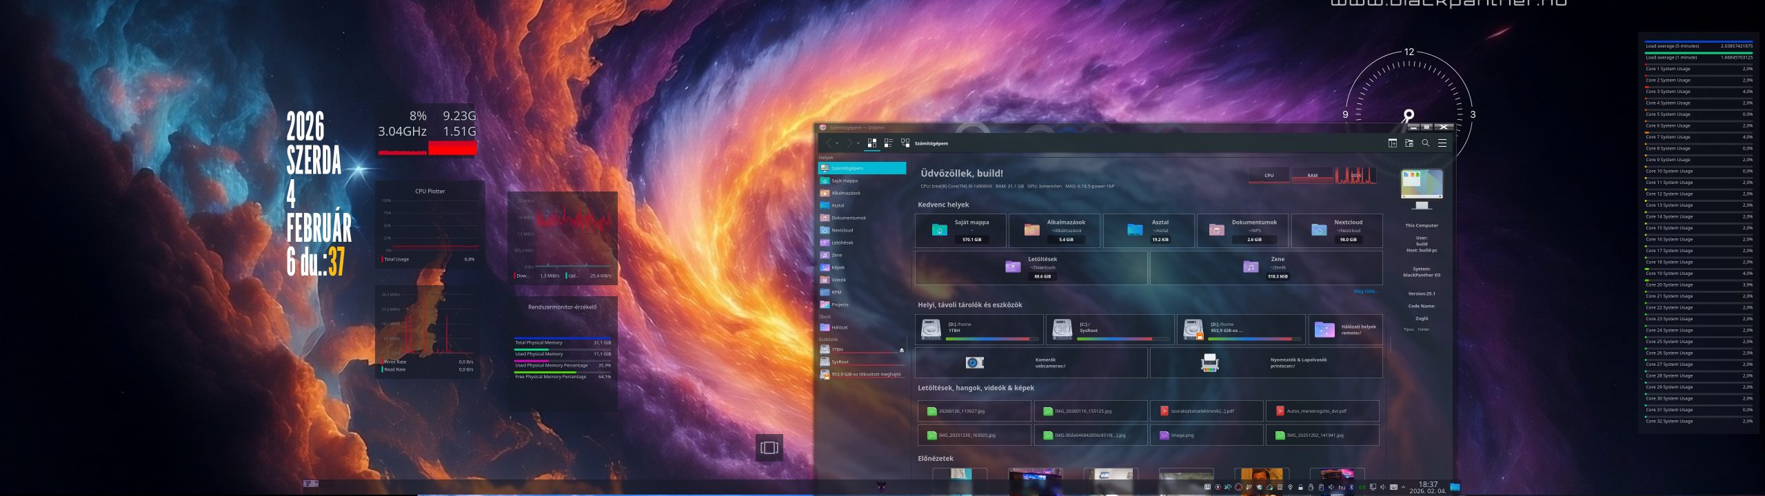Screen dimensions: 1765x496
Task: Switch to icons view mode in Dolphin toolbar
Action: pyautogui.click(x=871, y=143)
